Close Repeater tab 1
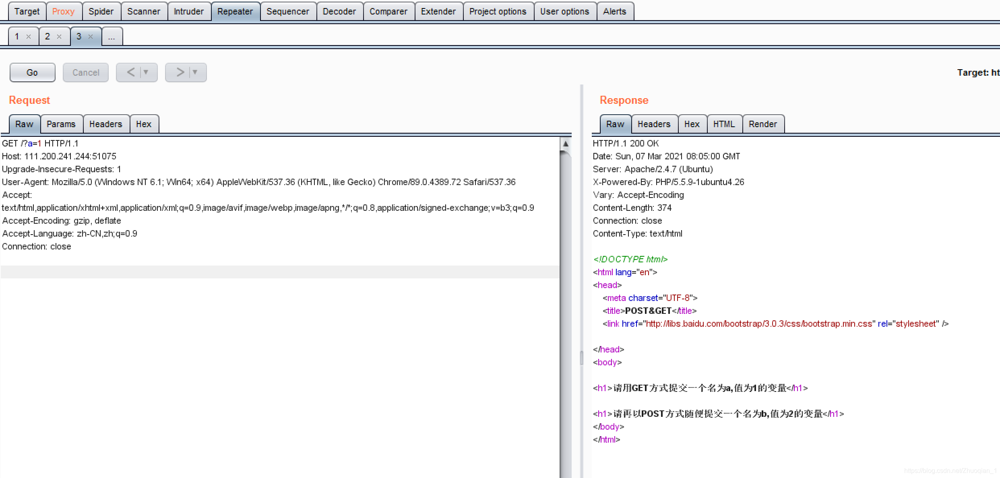 [x=29, y=37]
